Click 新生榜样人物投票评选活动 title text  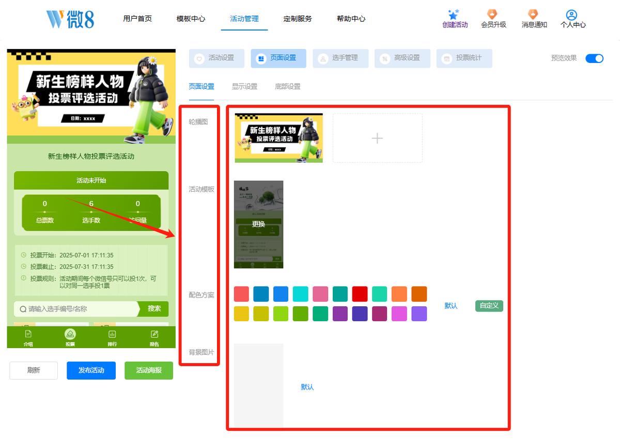click(x=91, y=156)
